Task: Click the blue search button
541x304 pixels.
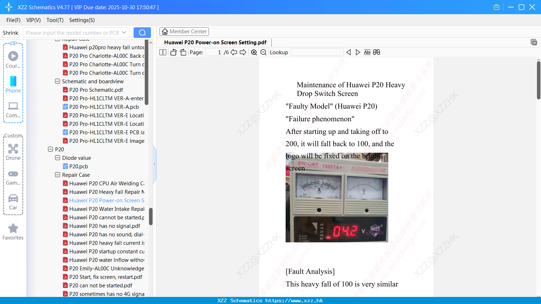Action: (x=142, y=33)
